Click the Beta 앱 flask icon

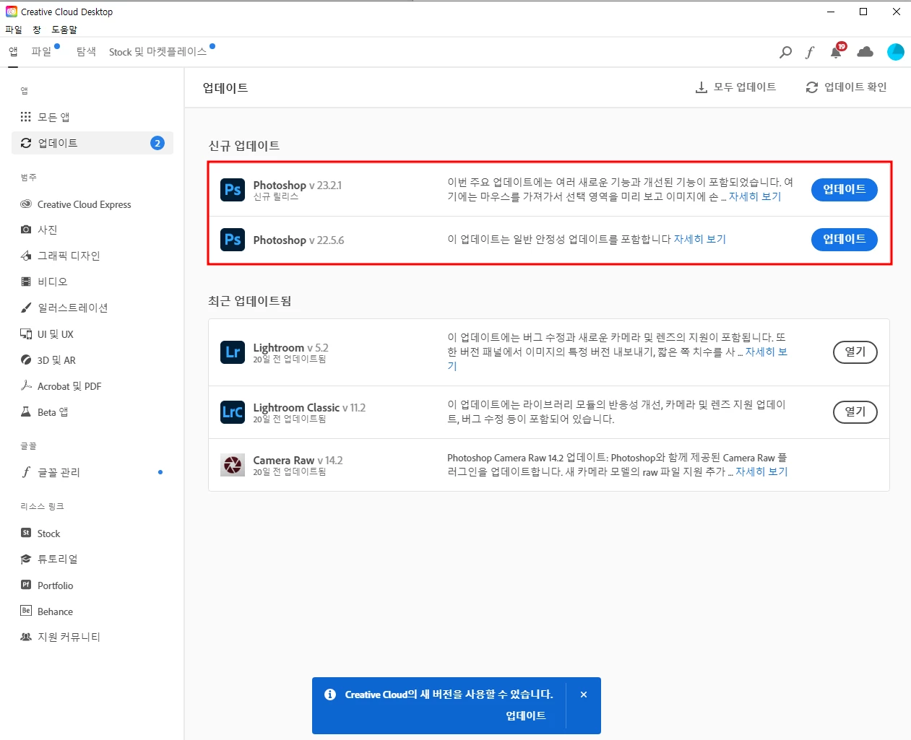(26, 412)
